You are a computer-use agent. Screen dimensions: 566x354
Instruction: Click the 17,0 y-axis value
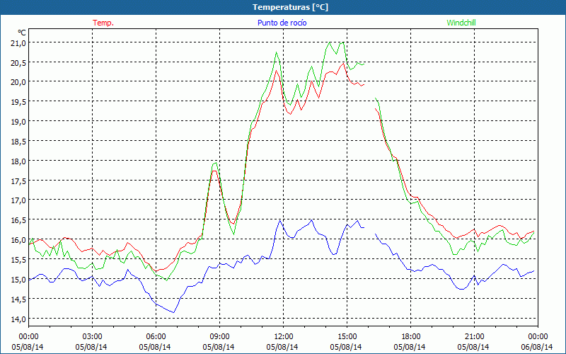tap(18, 200)
